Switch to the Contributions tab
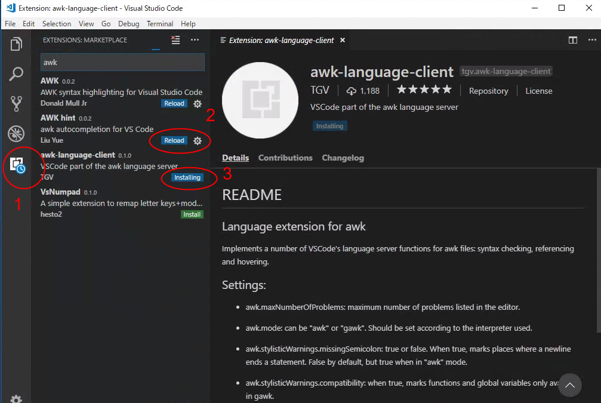 (285, 158)
